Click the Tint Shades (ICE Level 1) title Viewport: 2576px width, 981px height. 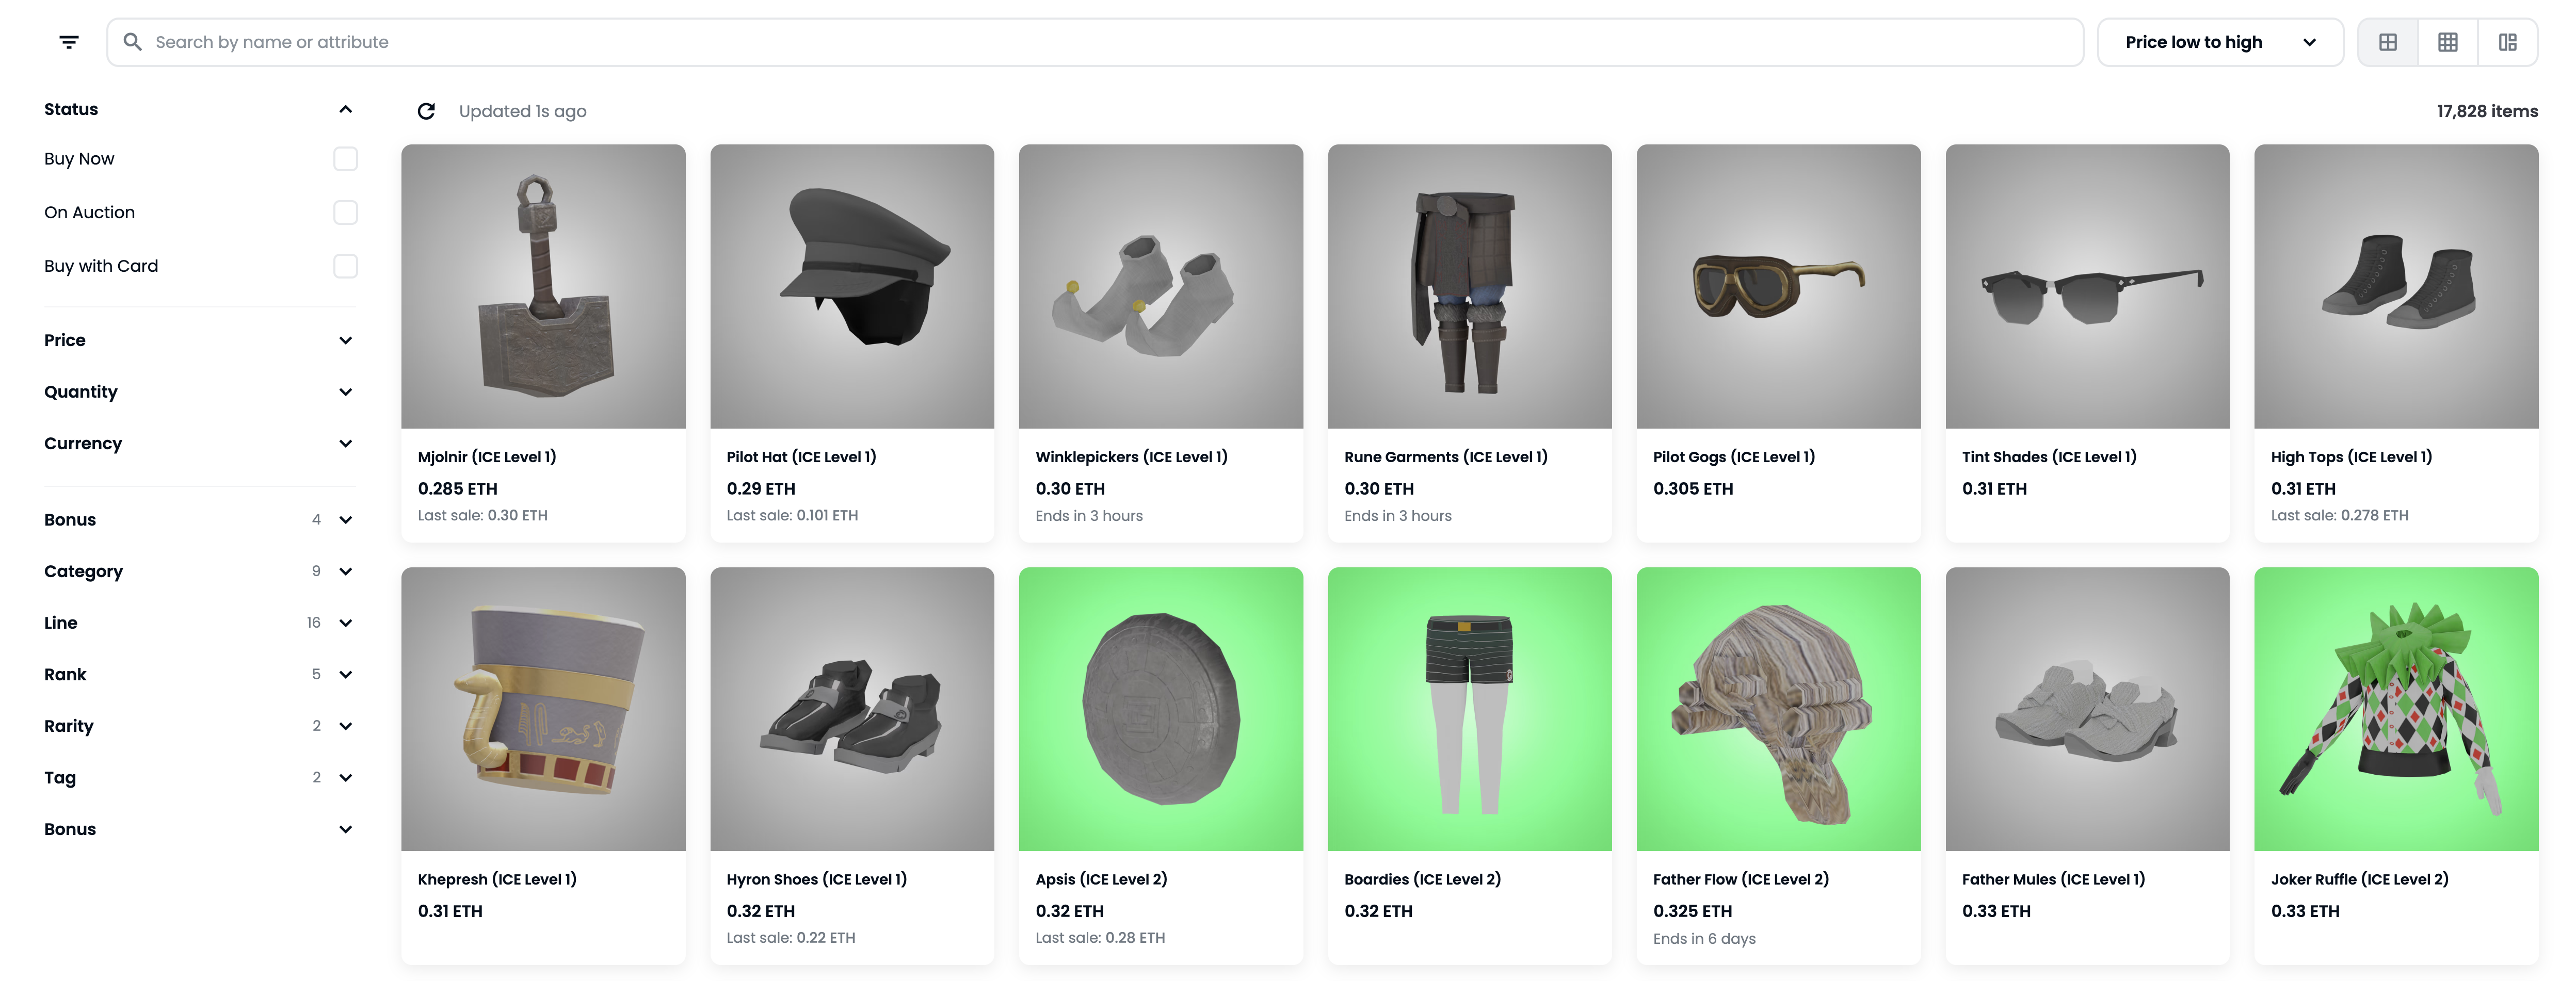coord(2049,457)
